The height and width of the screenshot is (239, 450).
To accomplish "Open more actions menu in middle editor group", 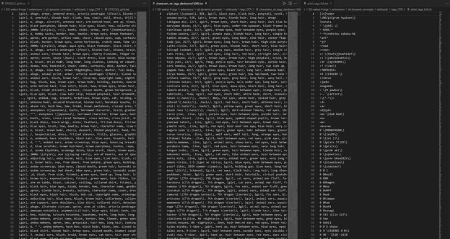I will click(296, 3).
